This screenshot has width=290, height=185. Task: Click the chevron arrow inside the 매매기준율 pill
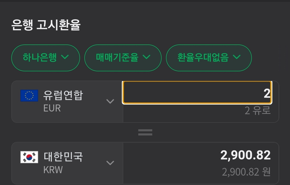[x=146, y=57]
